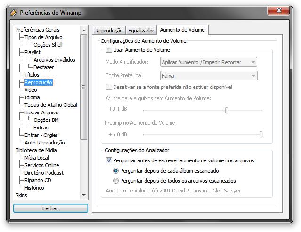Click tree scrollbar down arrow
The image size is (301, 232).
84,195
